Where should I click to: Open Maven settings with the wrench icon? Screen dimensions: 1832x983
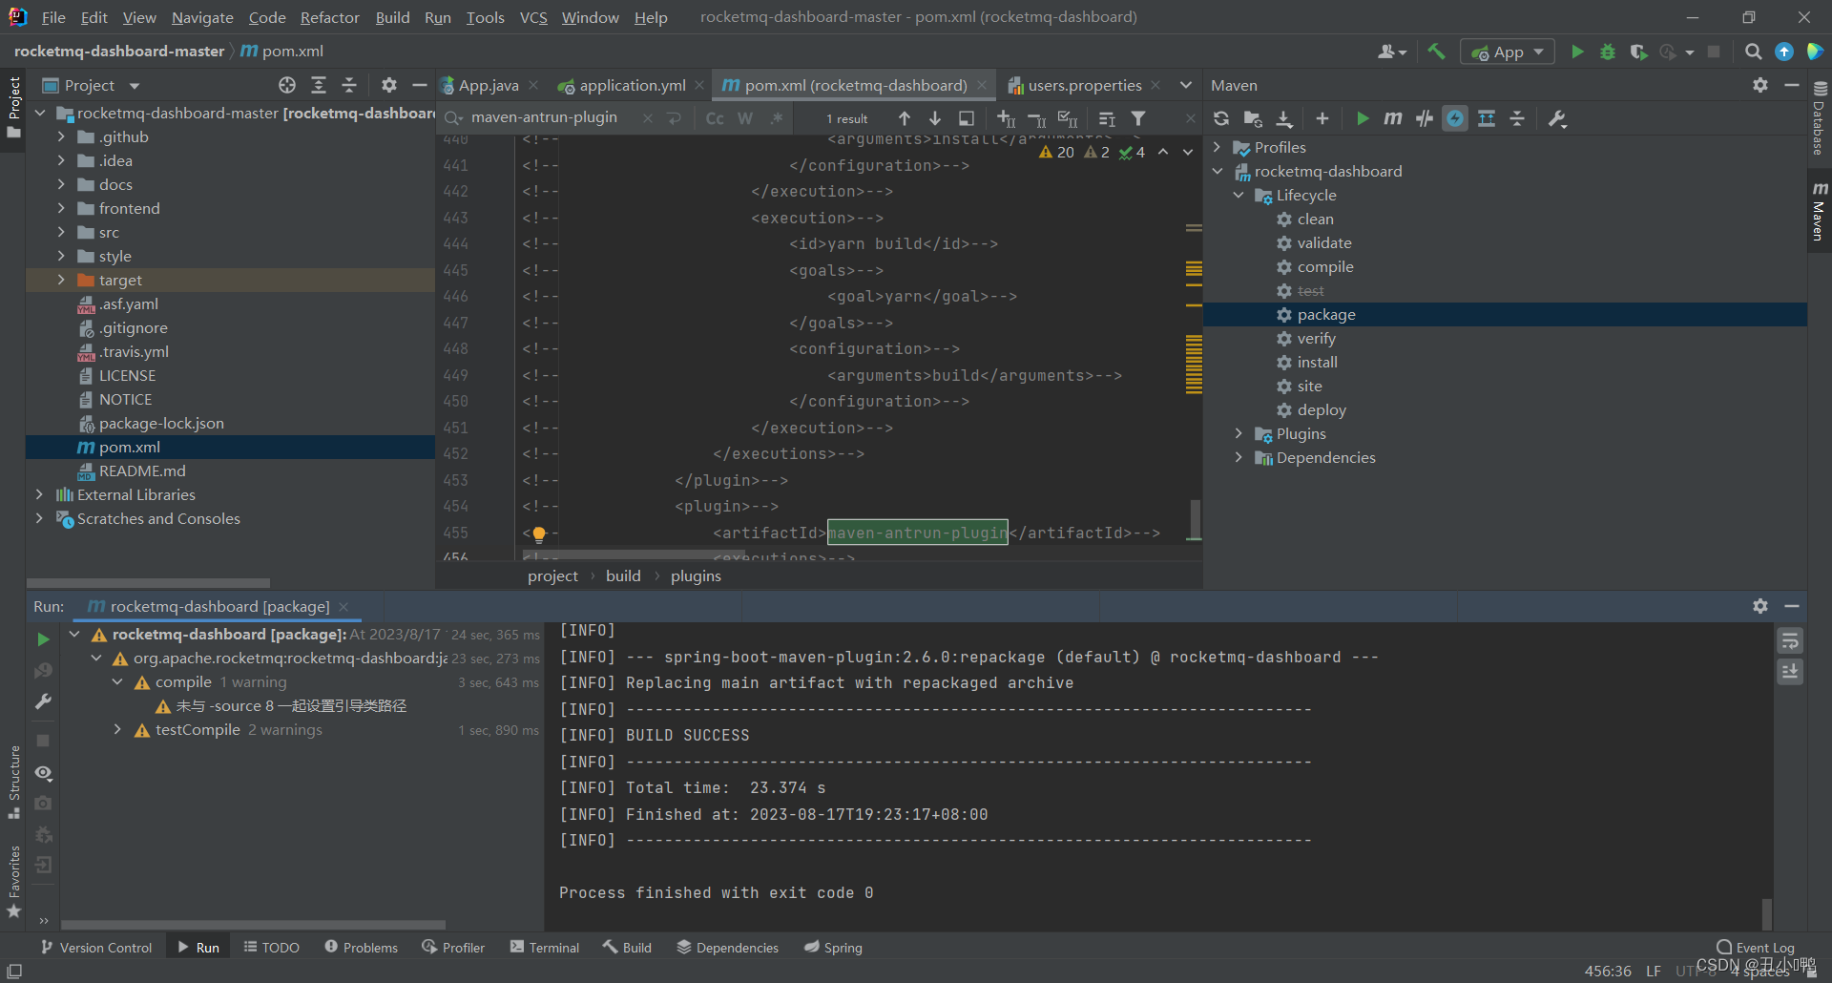[1557, 118]
